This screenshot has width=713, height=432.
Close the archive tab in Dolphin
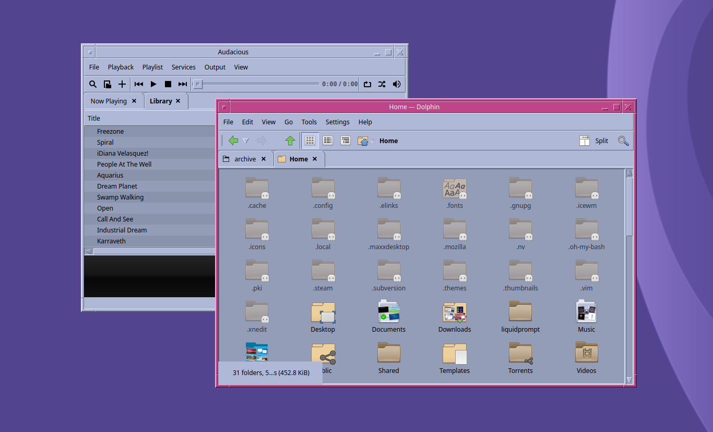coord(264,159)
